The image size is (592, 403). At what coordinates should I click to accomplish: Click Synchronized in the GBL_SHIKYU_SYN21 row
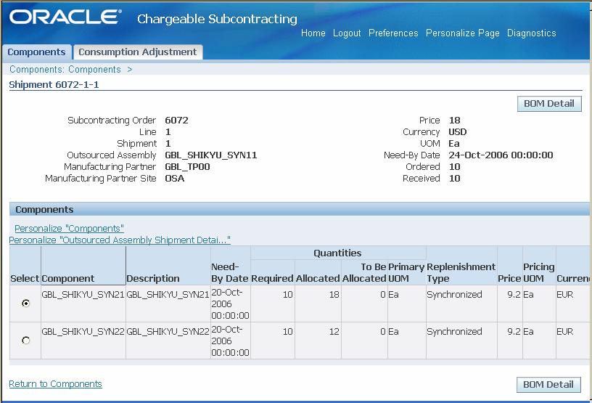point(455,295)
